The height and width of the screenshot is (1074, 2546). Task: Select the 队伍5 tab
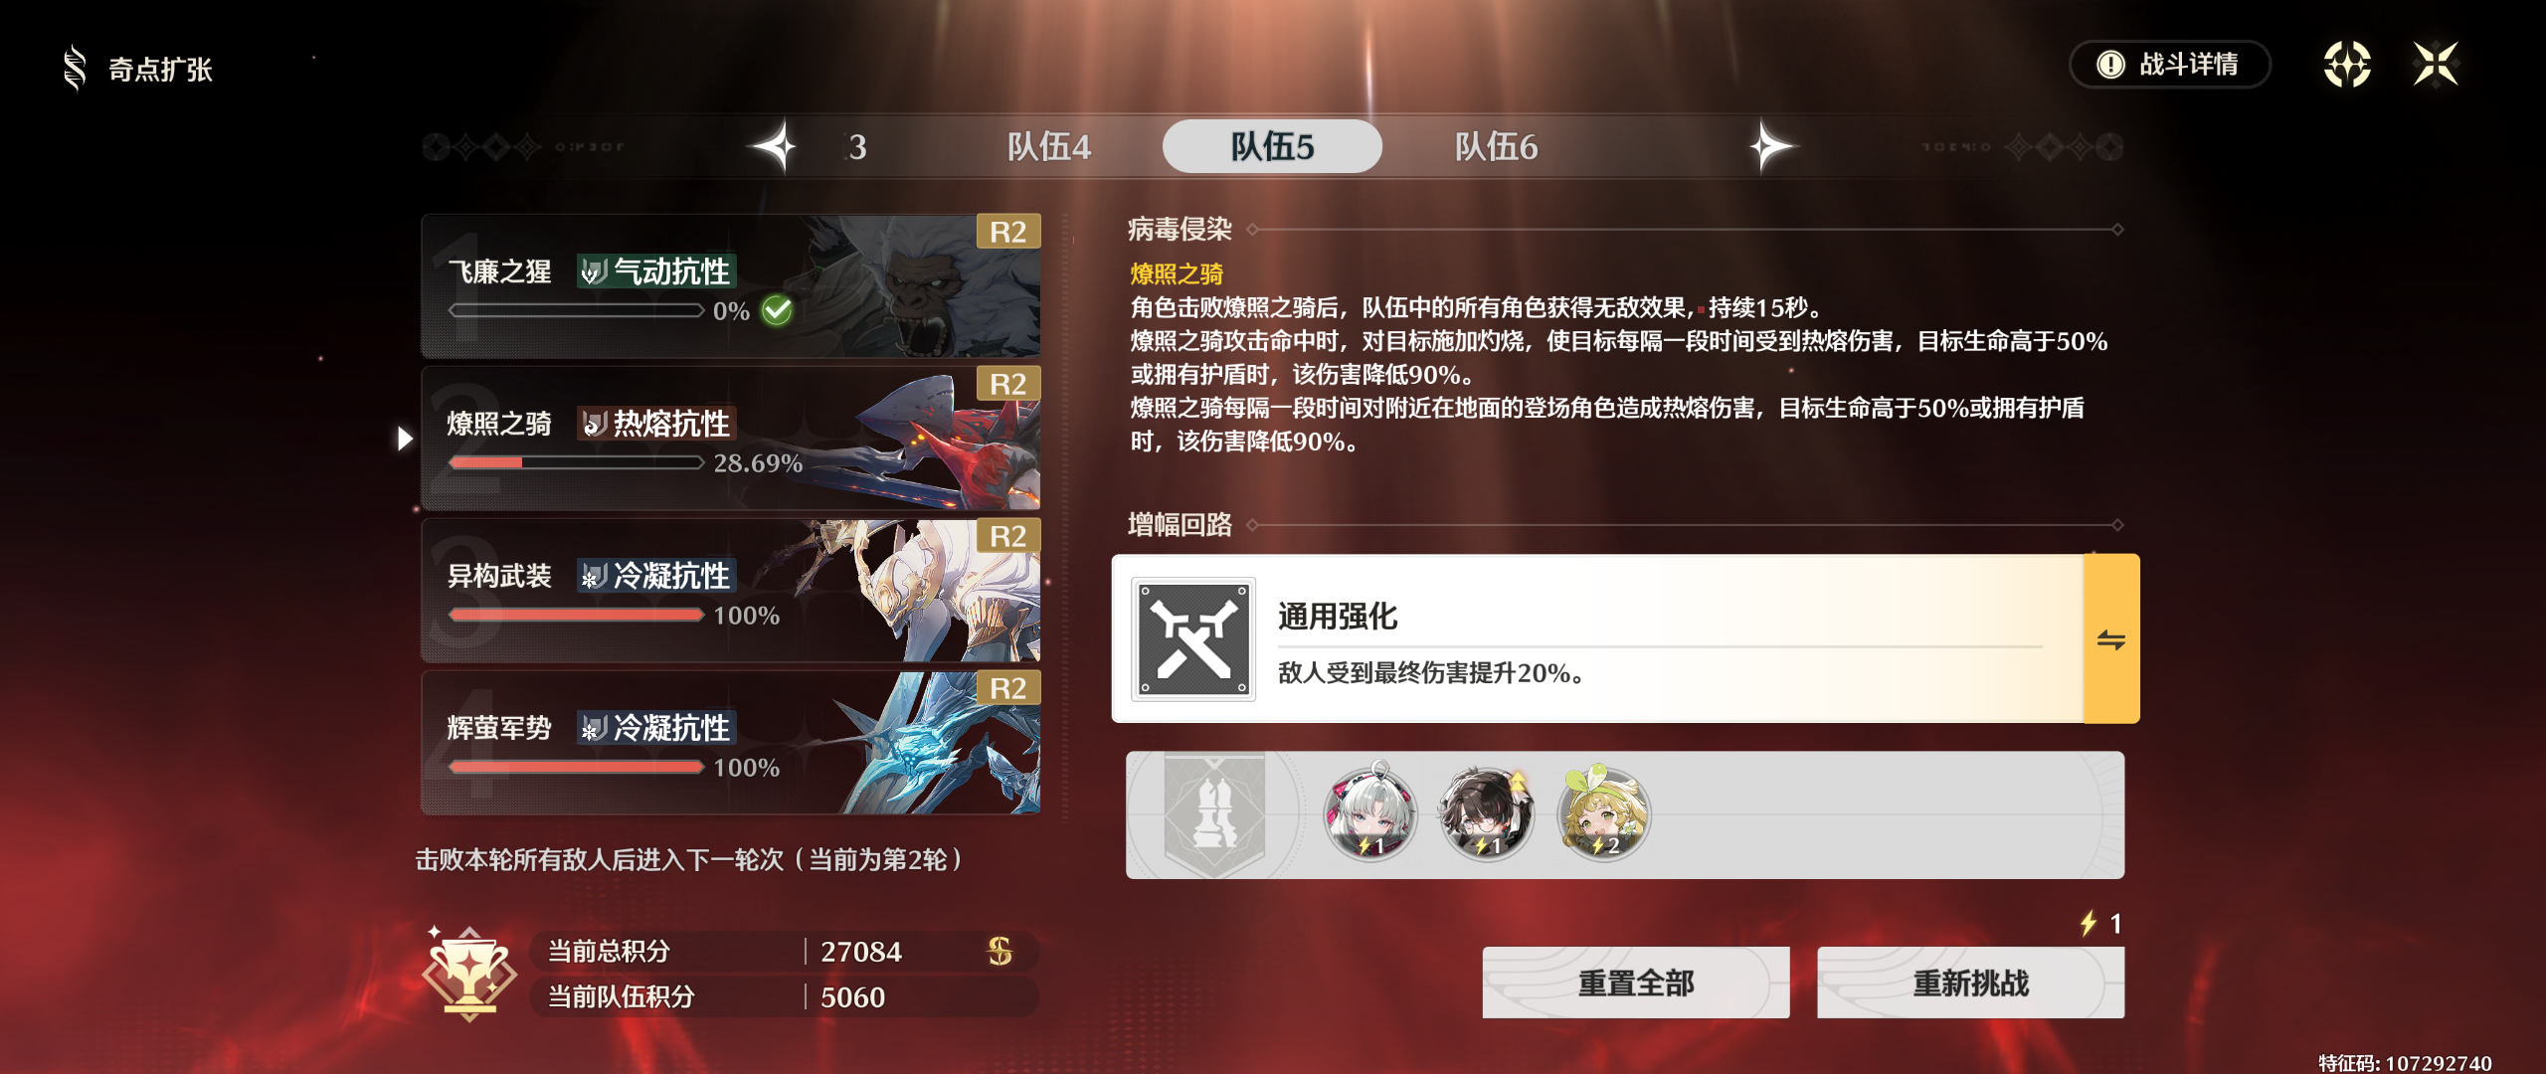click(1272, 147)
